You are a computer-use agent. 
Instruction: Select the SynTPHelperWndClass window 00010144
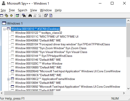pyautogui.click(x=44, y=56)
